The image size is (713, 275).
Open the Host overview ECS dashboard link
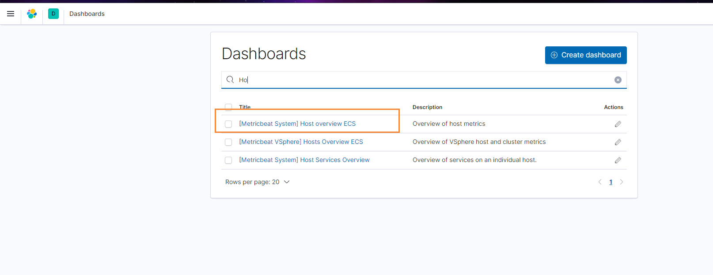tap(297, 124)
